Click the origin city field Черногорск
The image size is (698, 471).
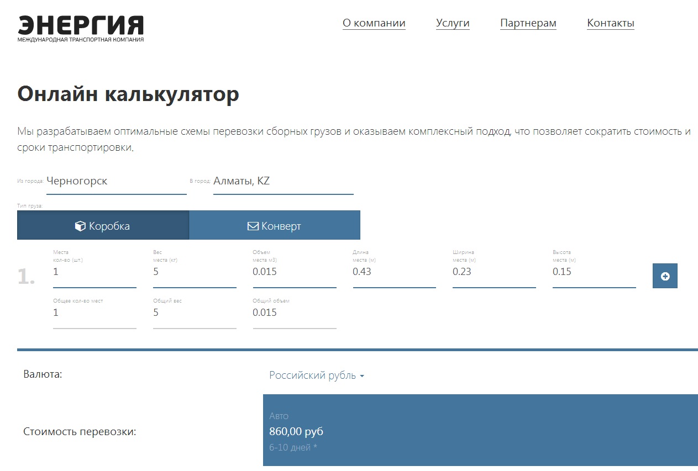(116, 181)
